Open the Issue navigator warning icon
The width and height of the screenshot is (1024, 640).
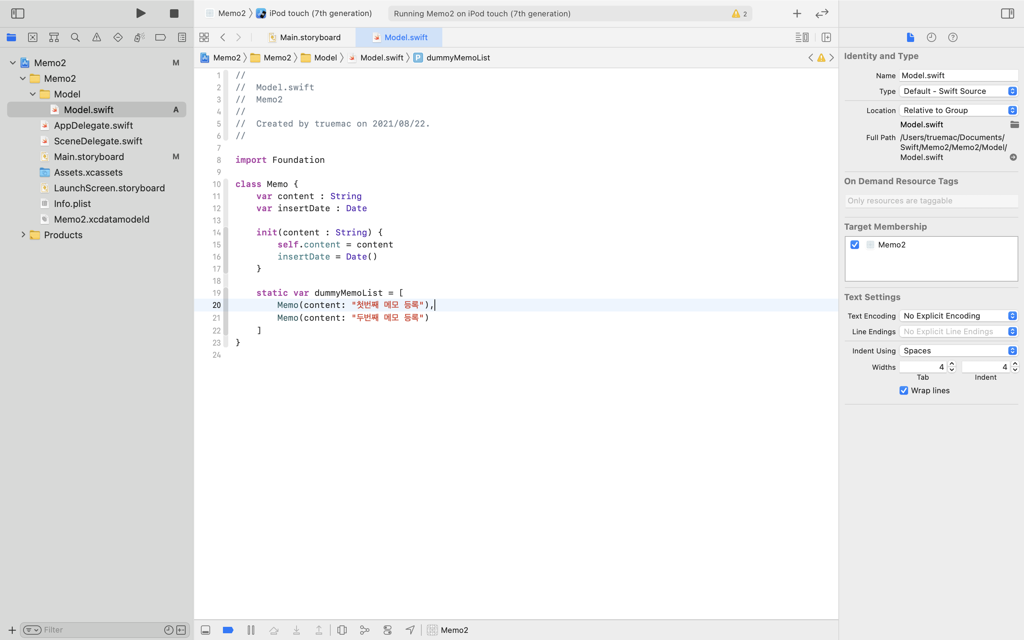click(96, 37)
